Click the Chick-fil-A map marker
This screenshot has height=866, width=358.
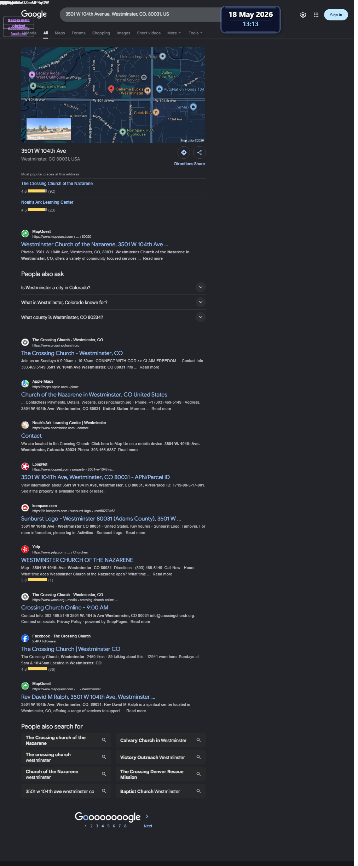156,112
